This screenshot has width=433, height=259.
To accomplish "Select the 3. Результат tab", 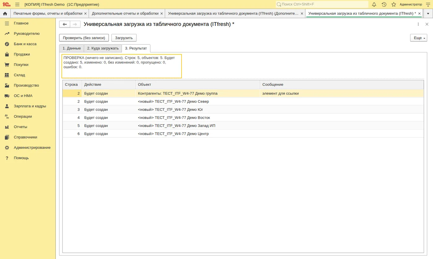I will click(136, 48).
